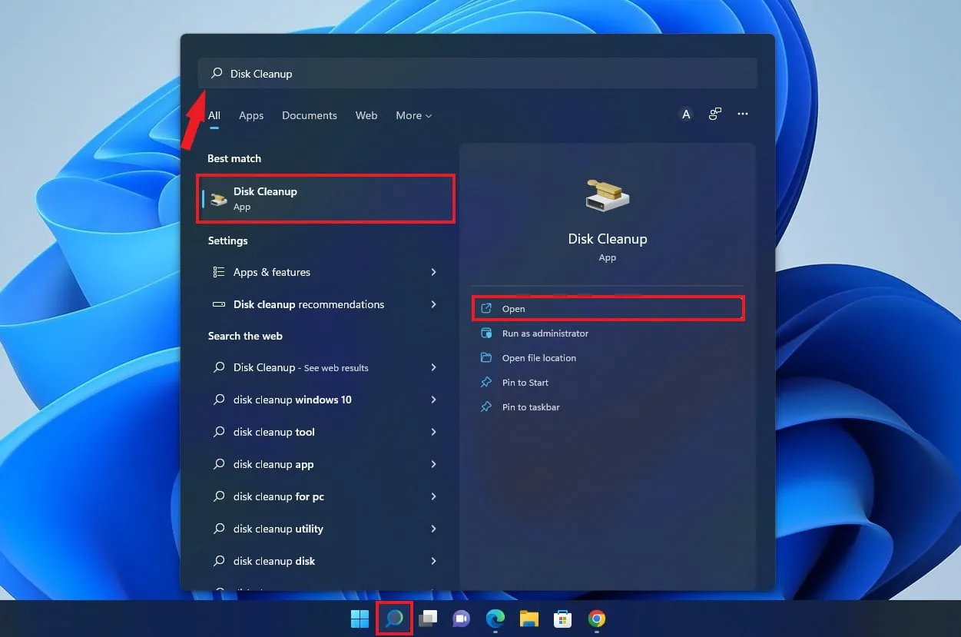Expand chevron for disk cleanup tool
961x637 pixels.
click(433, 432)
